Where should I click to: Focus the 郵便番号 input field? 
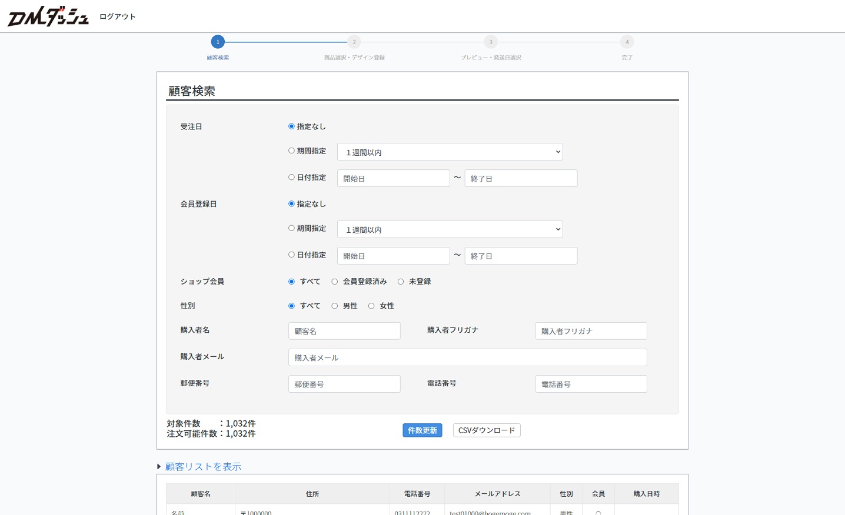tap(344, 384)
